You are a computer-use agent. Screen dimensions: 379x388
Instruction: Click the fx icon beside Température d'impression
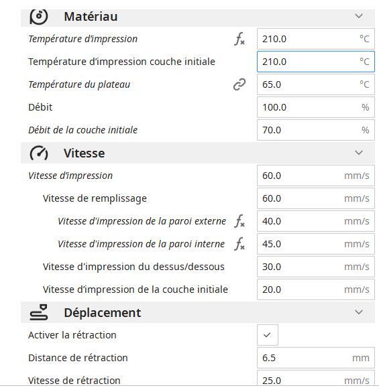pyautogui.click(x=239, y=39)
